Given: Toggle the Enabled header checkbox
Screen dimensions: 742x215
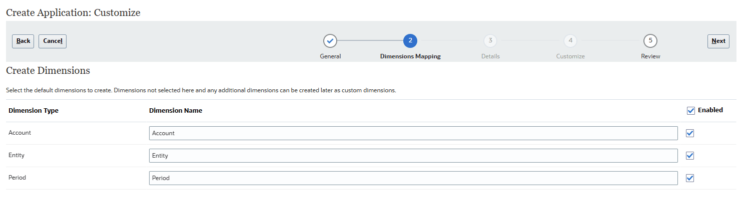Looking at the screenshot, I should pos(691,111).
